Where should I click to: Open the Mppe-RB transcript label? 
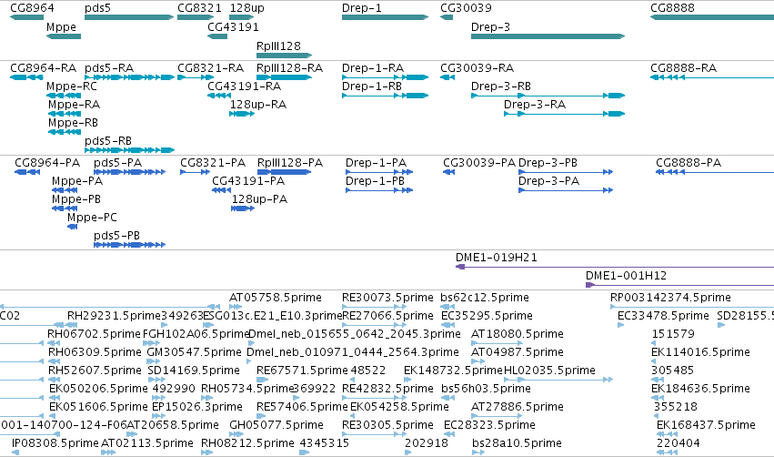[73, 123]
